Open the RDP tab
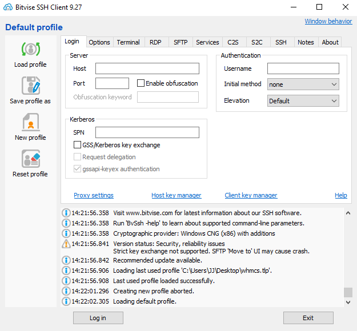The height and width of the screenshot is (331, 357). [x=155, y=42]
